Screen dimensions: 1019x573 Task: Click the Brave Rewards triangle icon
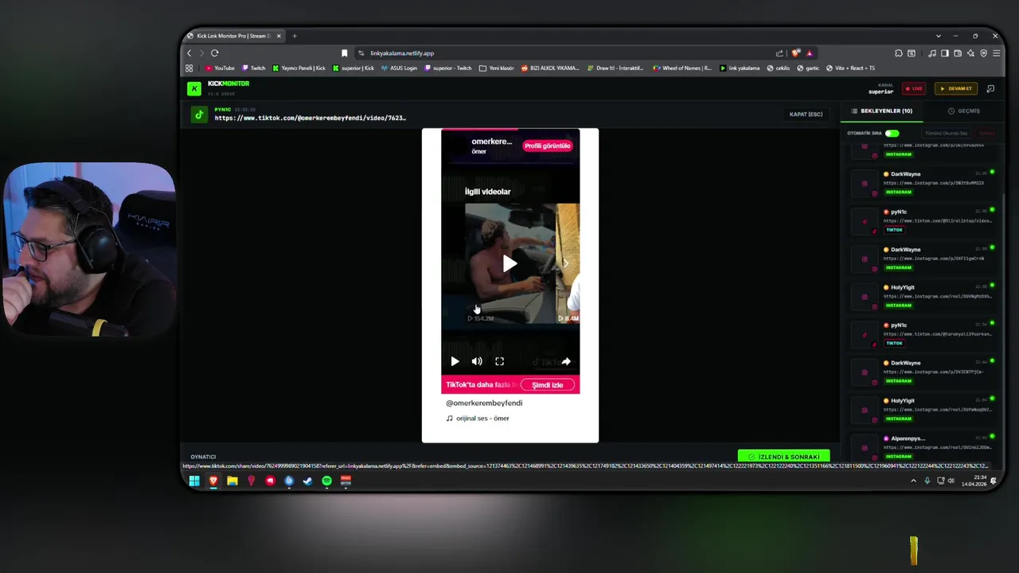pyautogui.click(x=810, y=53)
